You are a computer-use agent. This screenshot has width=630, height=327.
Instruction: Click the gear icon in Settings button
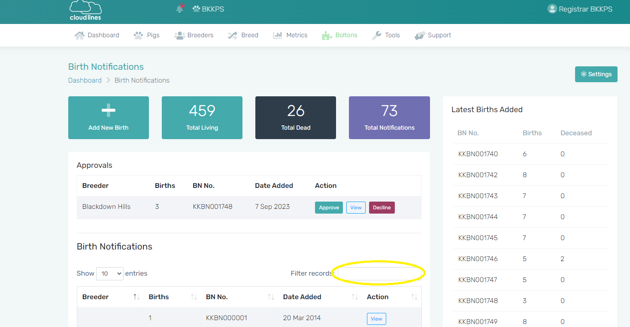(584, 74)
